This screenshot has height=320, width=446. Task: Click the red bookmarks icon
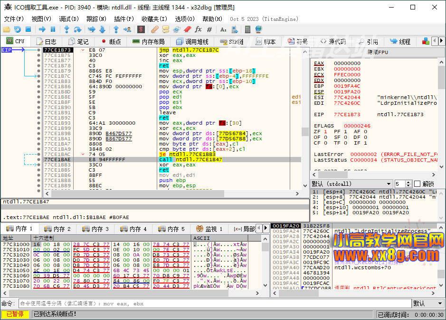188,29
